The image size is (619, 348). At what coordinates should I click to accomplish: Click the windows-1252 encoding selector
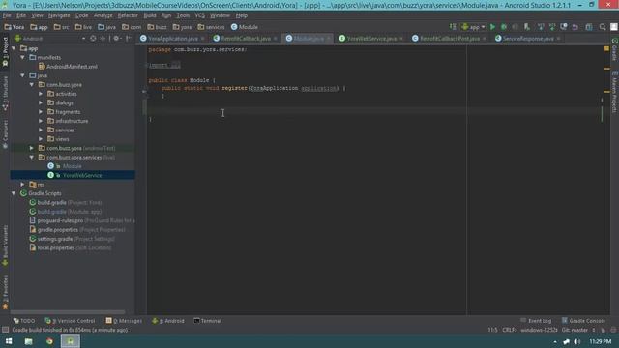click(539, 330)
